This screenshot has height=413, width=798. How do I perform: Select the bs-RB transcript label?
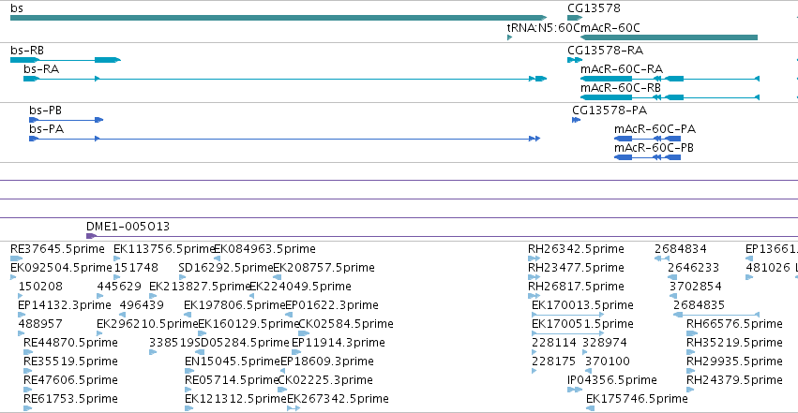pyautogui.click(x=27, y=51)
